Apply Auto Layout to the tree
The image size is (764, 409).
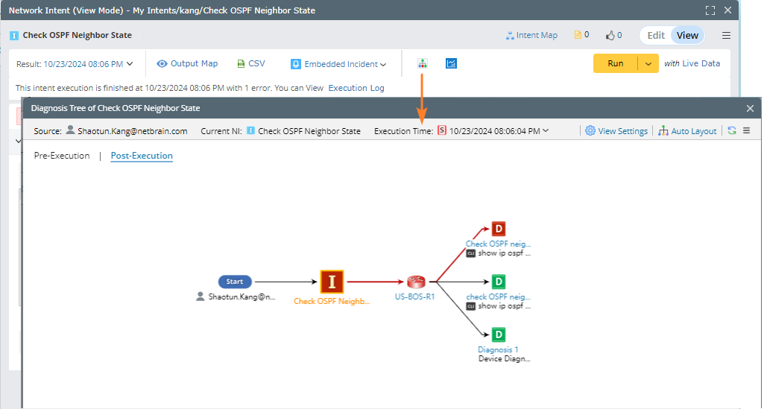687,130
